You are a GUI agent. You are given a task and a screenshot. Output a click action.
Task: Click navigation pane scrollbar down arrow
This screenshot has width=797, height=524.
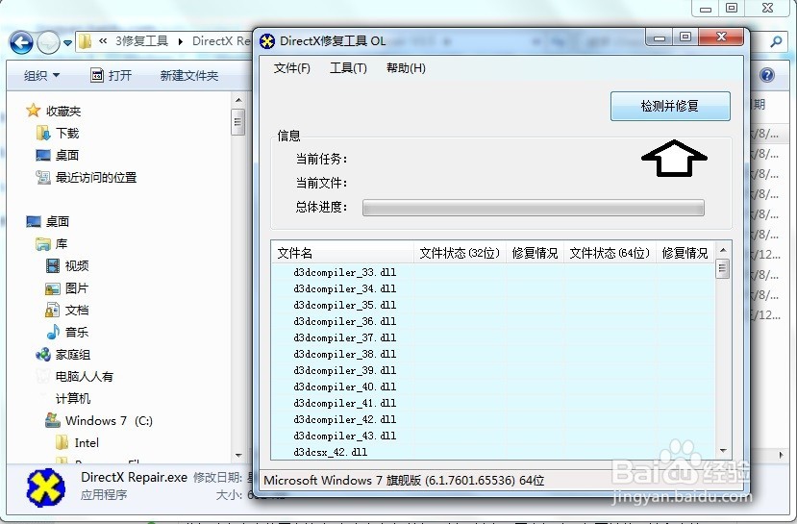[237, 455]
